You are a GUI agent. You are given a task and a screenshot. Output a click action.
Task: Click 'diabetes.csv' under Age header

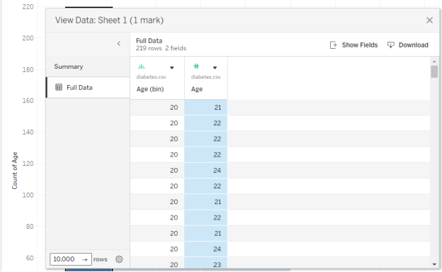click(206, 77)
